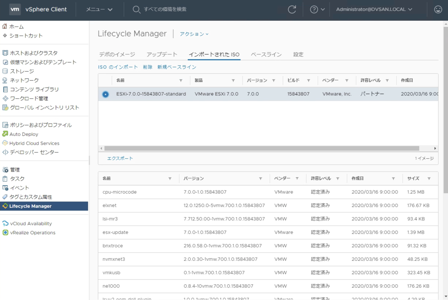Switch to the 設定 tab
Viewport: 448px width, 300px height.
[x=299, y=54]
